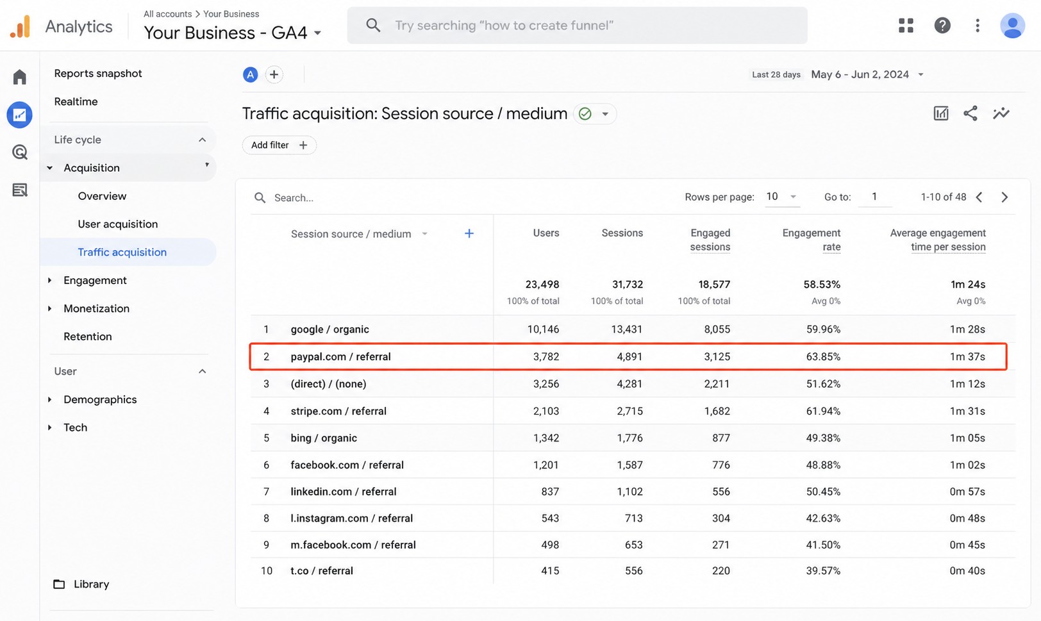Open the report title dropdown caret

tap(605, 114)
